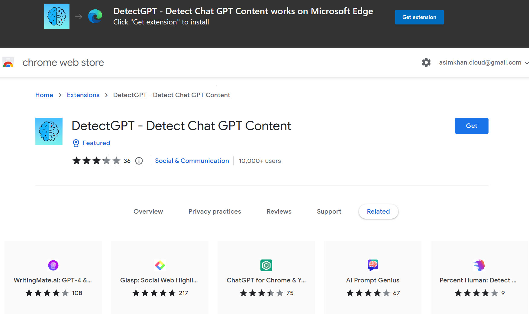The height and width of the screenshot is (315, 529).
Task: Open the Chrome Web Store logo icon
Action: (x=8, y=62)
